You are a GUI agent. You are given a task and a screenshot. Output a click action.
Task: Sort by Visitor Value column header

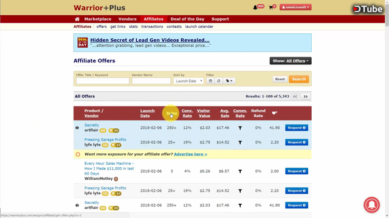click(x=204, y=113)
